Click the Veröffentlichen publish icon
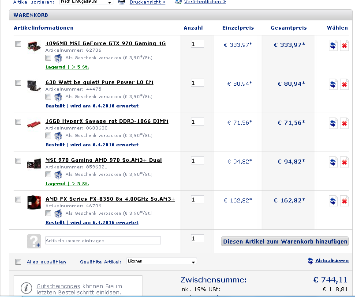 click(178, 2)
